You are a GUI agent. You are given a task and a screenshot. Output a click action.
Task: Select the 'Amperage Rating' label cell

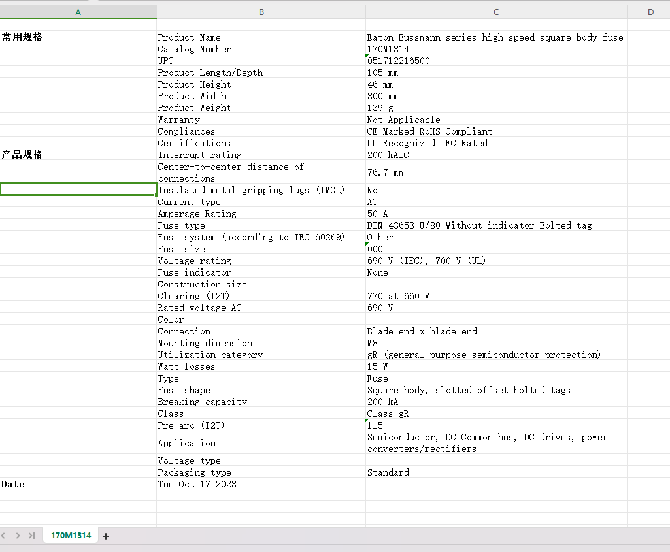(x=261, y=214)
